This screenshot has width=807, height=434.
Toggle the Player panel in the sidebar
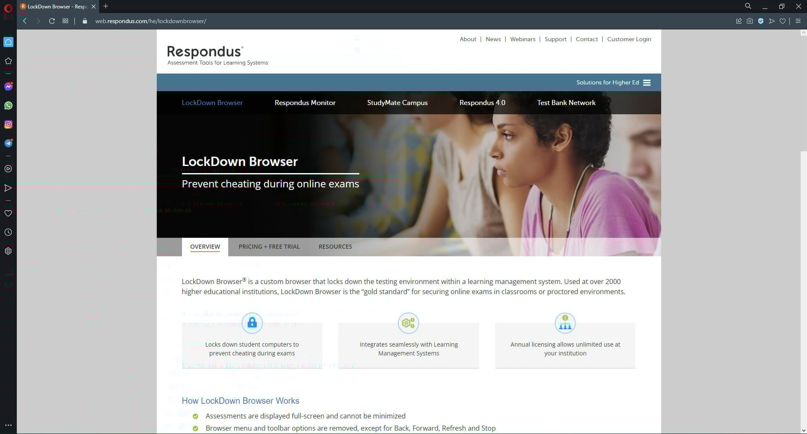click(8, 168)
